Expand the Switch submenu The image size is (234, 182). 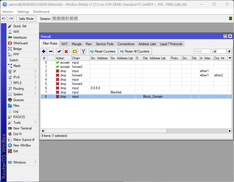pos(23,60)
